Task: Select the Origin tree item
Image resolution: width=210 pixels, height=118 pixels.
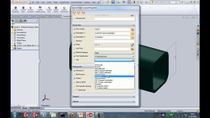Action: 19,43
